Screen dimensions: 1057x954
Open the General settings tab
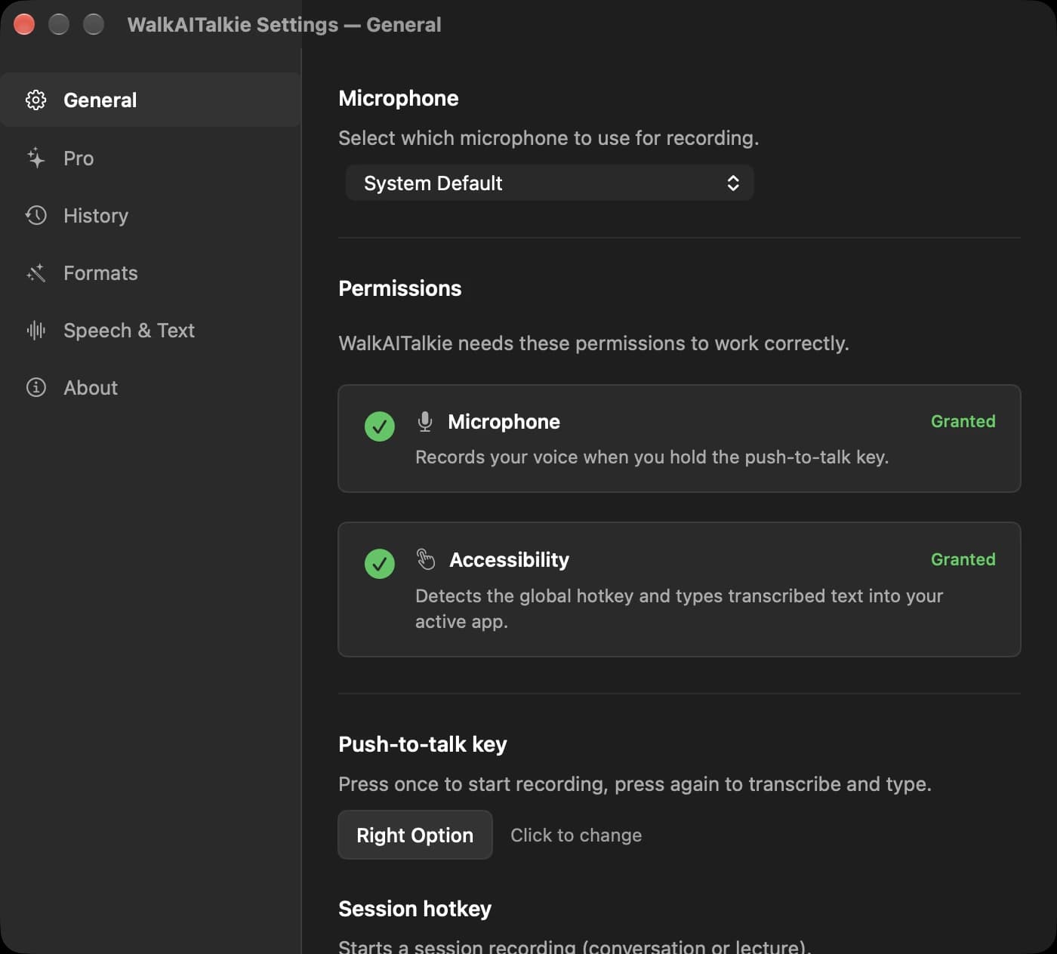(x=151, y=100)
